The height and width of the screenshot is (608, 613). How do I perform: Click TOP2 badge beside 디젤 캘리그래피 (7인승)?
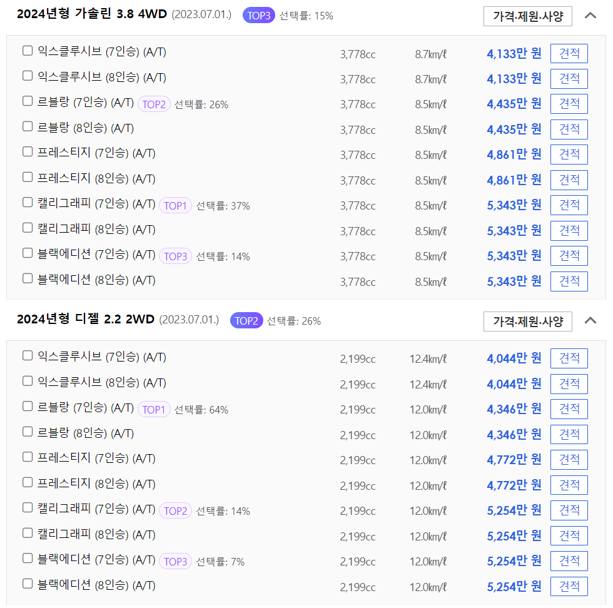click(x=175, y=511)
